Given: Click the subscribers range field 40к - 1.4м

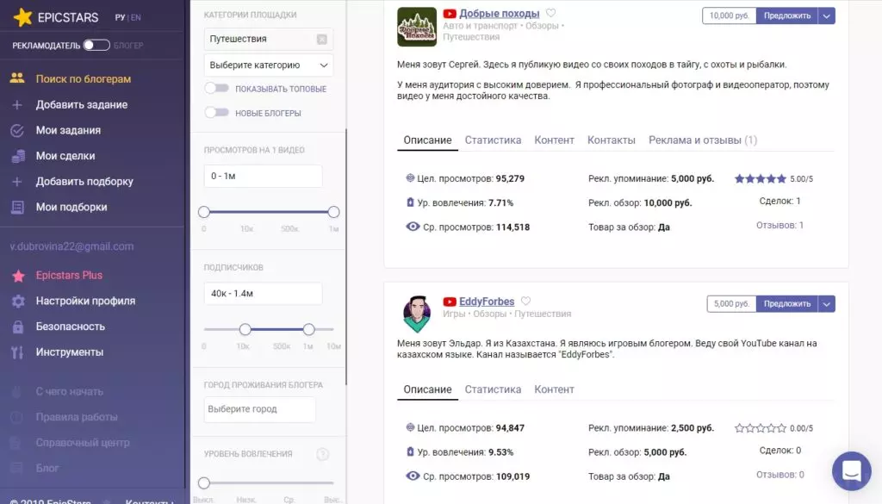Looking at the screenshot, I should pyautogui.click(x=264, y=294).
